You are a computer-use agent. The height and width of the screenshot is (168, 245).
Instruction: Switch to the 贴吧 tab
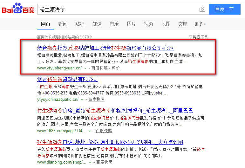click(x=80, y=24)
